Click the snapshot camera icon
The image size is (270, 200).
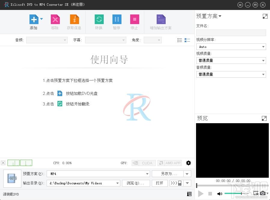click(x=262, y=193)
